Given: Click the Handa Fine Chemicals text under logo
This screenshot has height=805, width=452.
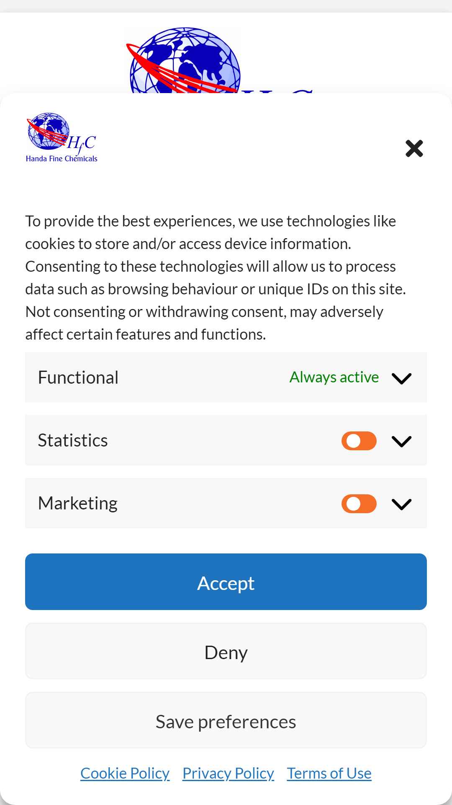Looking at the screenshot, I should point(62,158).
